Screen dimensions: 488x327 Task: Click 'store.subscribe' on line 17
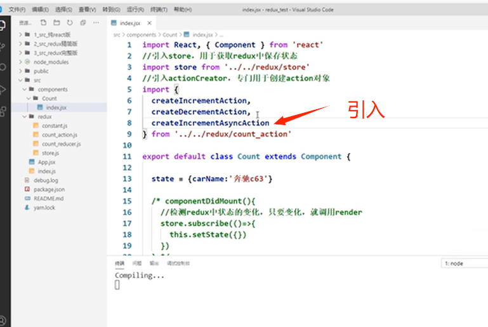point(195,224)
